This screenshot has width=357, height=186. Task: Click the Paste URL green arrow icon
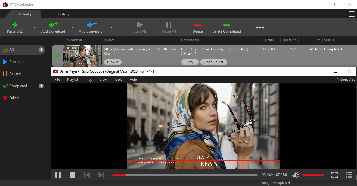click(14, 25)
